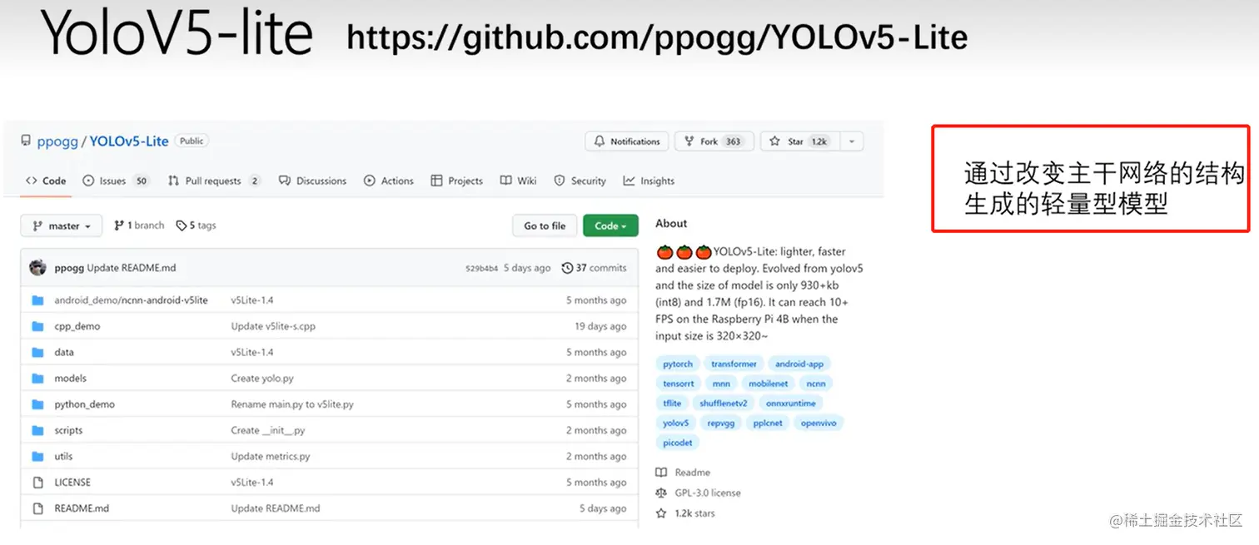The width and height of the screenshot is (1259, 545).
Task: Click ppogg user avatar in commit row
Action: click(37, 268)
